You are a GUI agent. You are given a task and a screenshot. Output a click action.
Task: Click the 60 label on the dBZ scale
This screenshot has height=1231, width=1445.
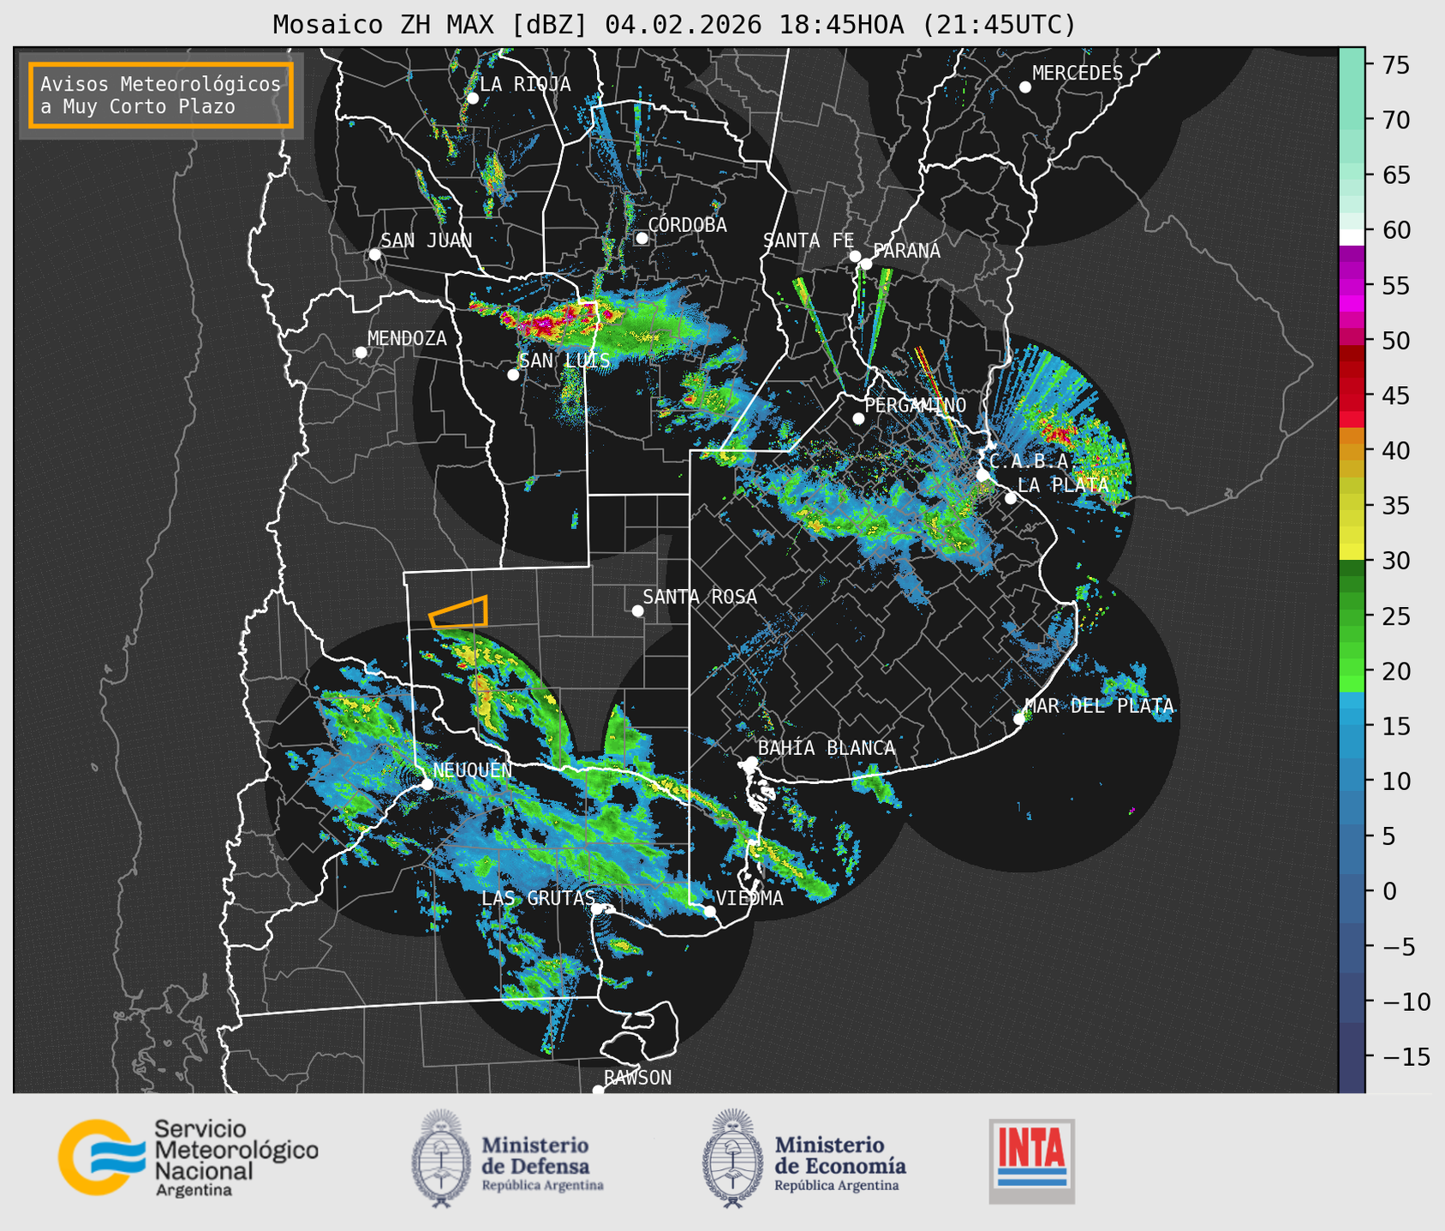click(1395, 230)
